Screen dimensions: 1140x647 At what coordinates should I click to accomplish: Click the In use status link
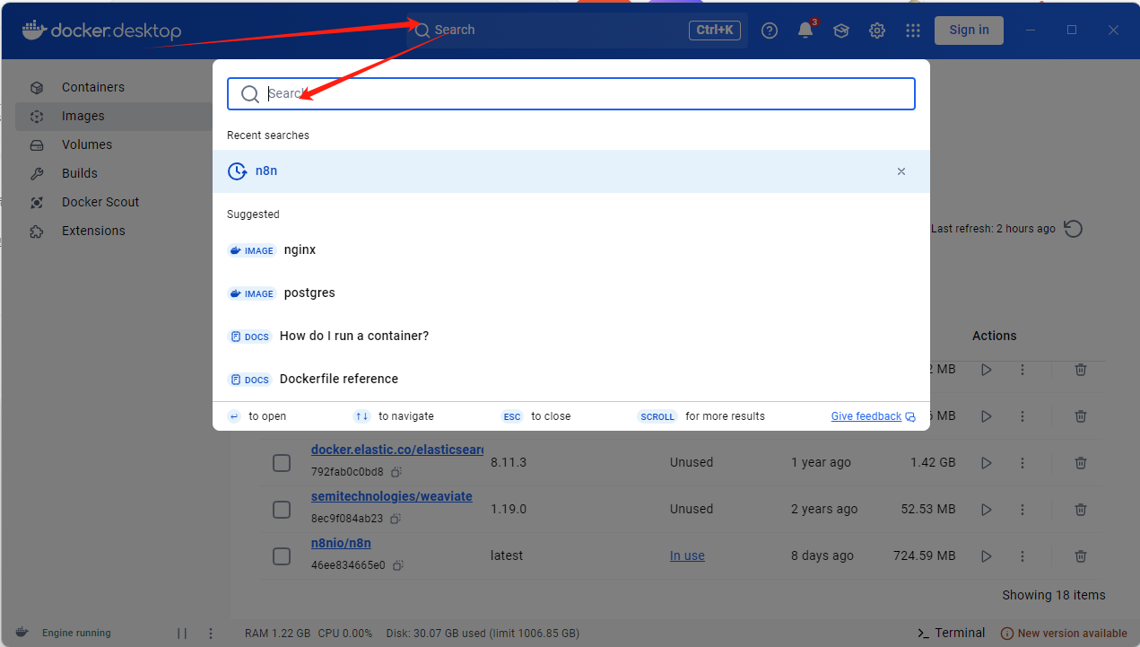tap(687, 556)
